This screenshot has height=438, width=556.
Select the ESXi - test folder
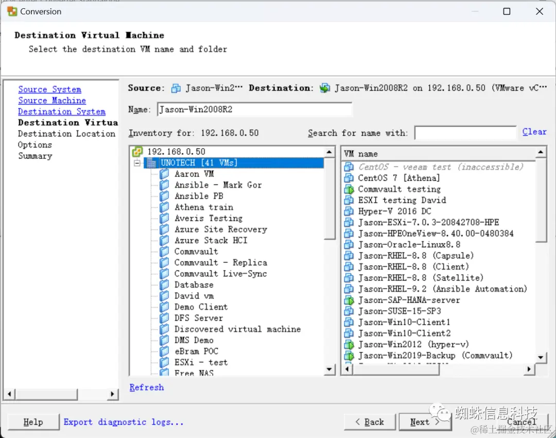[201, 362]
